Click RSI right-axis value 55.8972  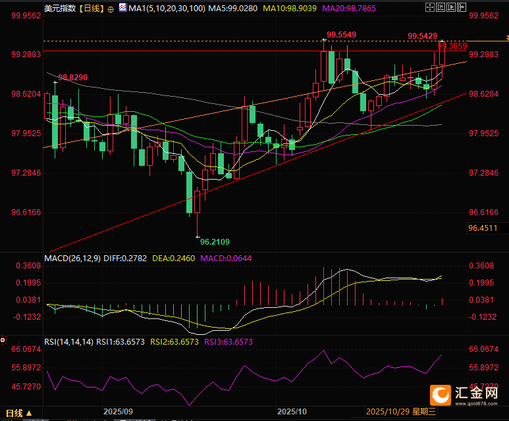(x=484, y=368)
